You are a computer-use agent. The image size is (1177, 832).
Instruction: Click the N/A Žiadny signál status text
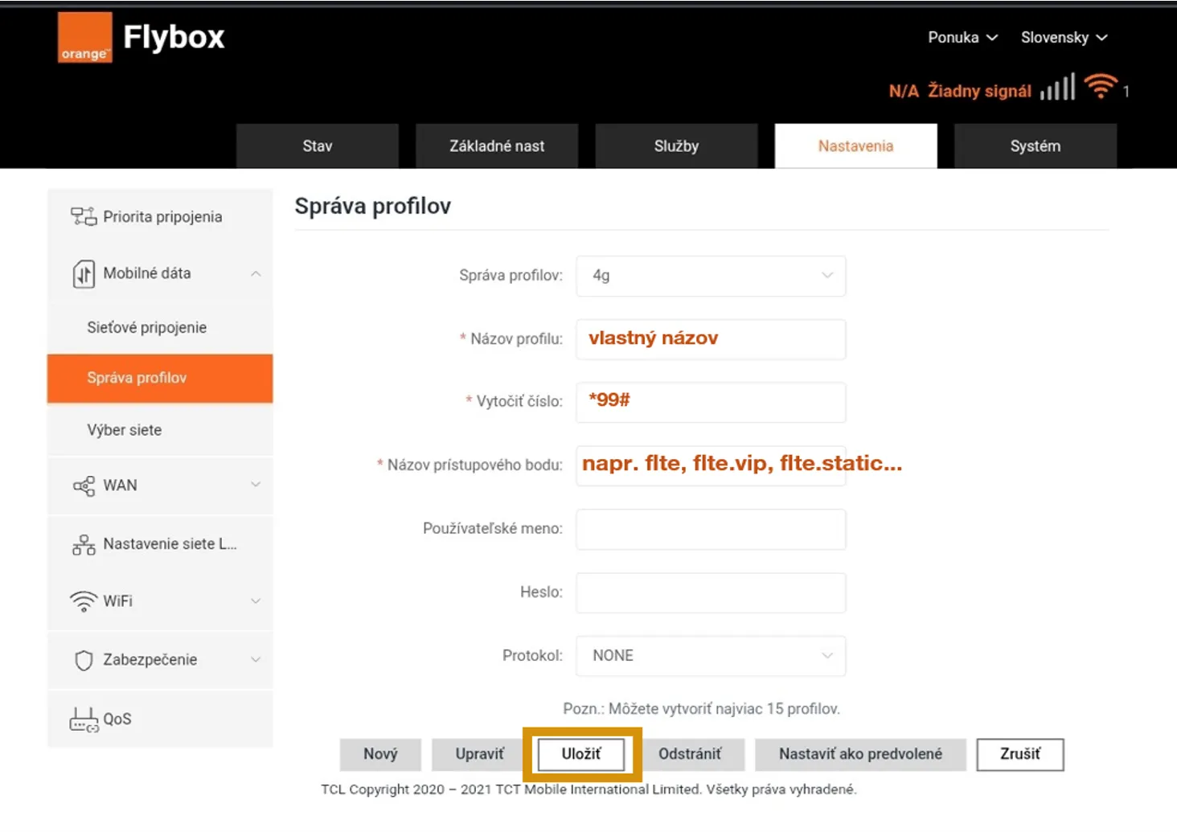(x=960, y=91)
